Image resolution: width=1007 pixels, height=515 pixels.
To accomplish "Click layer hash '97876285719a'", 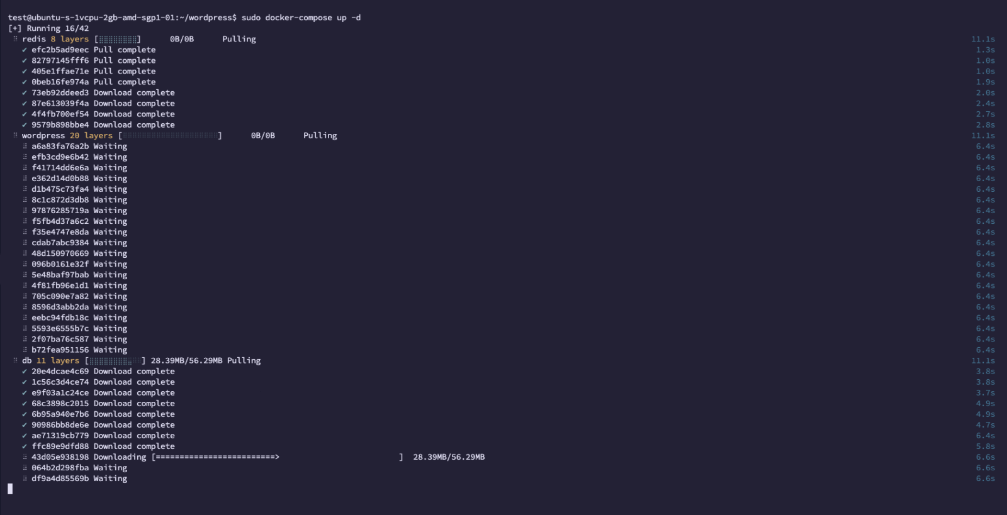I will [x=60, y=211].
